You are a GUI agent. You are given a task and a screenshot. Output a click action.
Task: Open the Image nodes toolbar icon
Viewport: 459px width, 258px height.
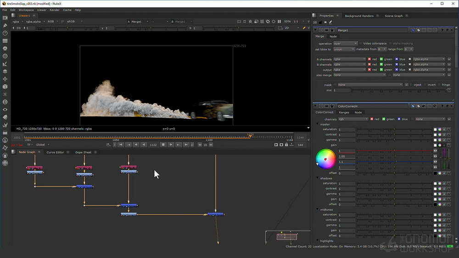tap(5, 18)
